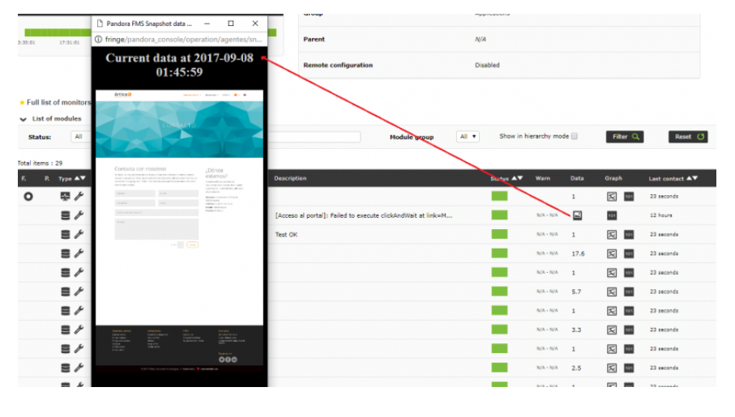The image size is (735, 417).
Task: Click the Last contact column header label
Action: click(x=666, y=178)
